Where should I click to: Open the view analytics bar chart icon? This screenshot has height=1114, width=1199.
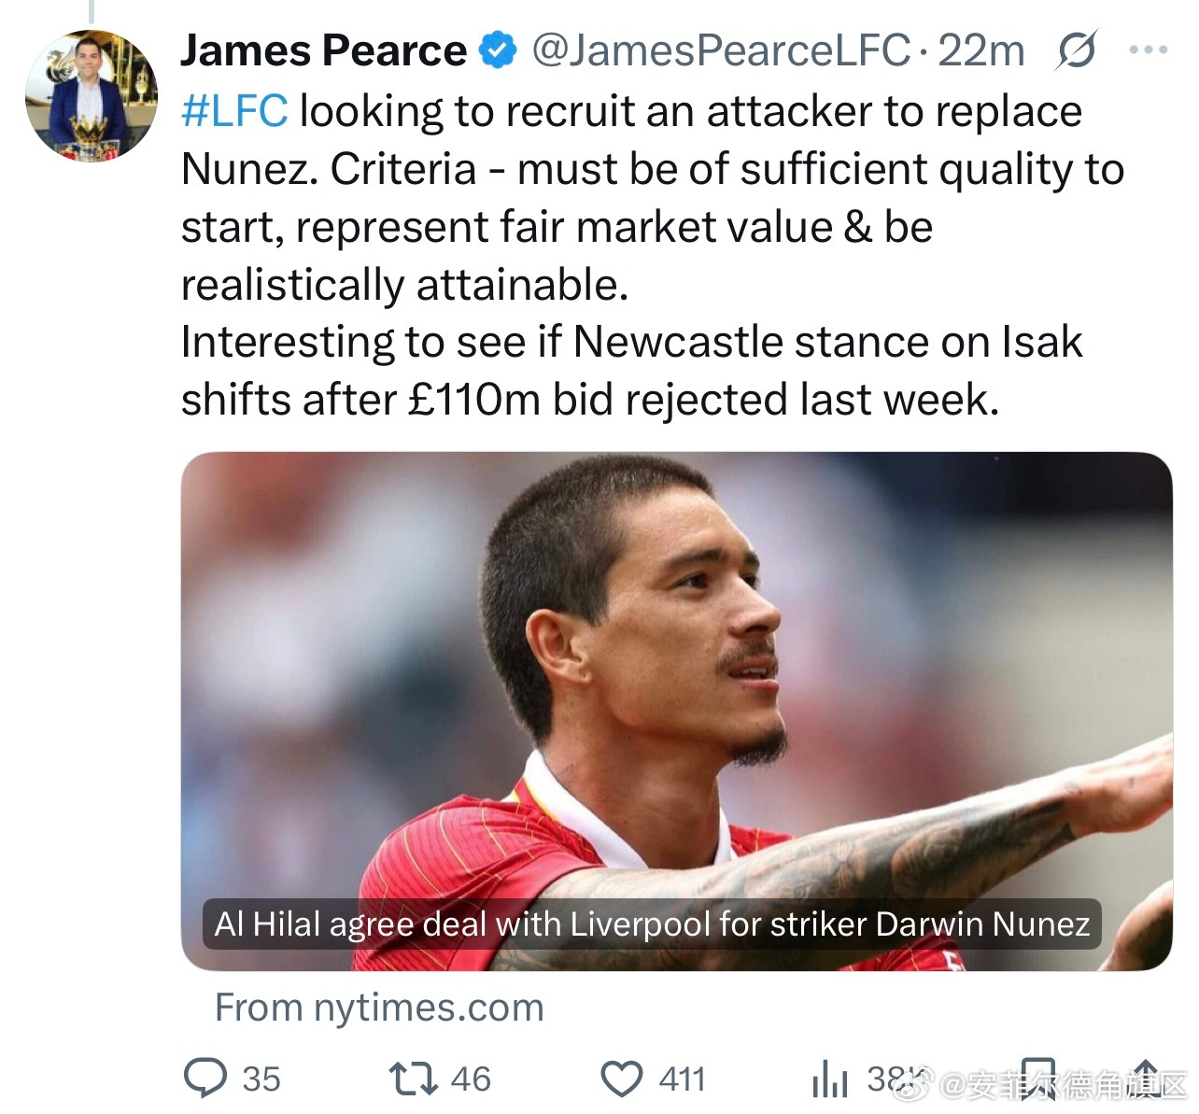click(x=830, y=1080)
